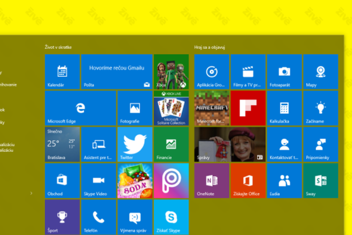
Task: Open the Financie tile
Action: 171,144
